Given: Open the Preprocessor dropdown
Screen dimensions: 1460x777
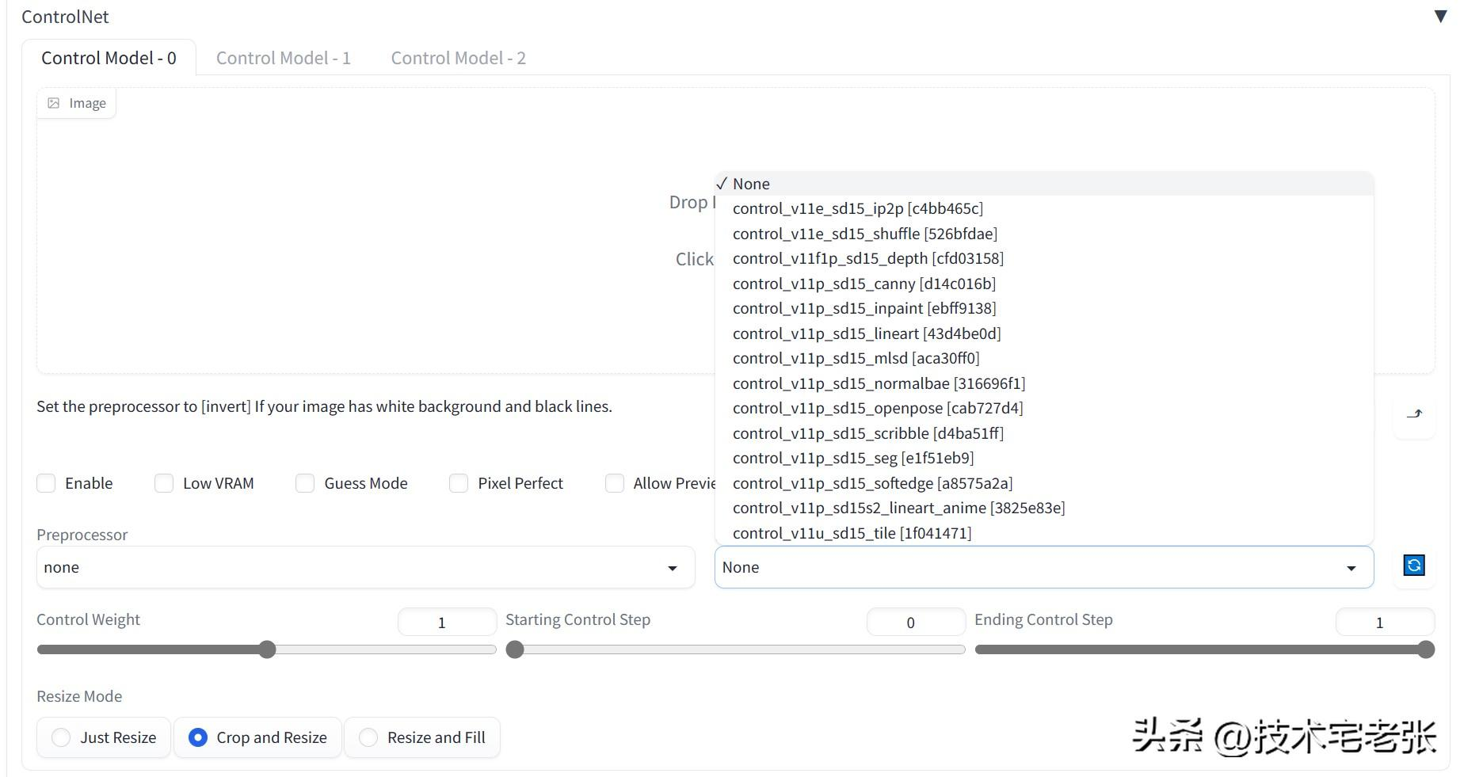Looking at the screenshot, I should coord(365,567).
